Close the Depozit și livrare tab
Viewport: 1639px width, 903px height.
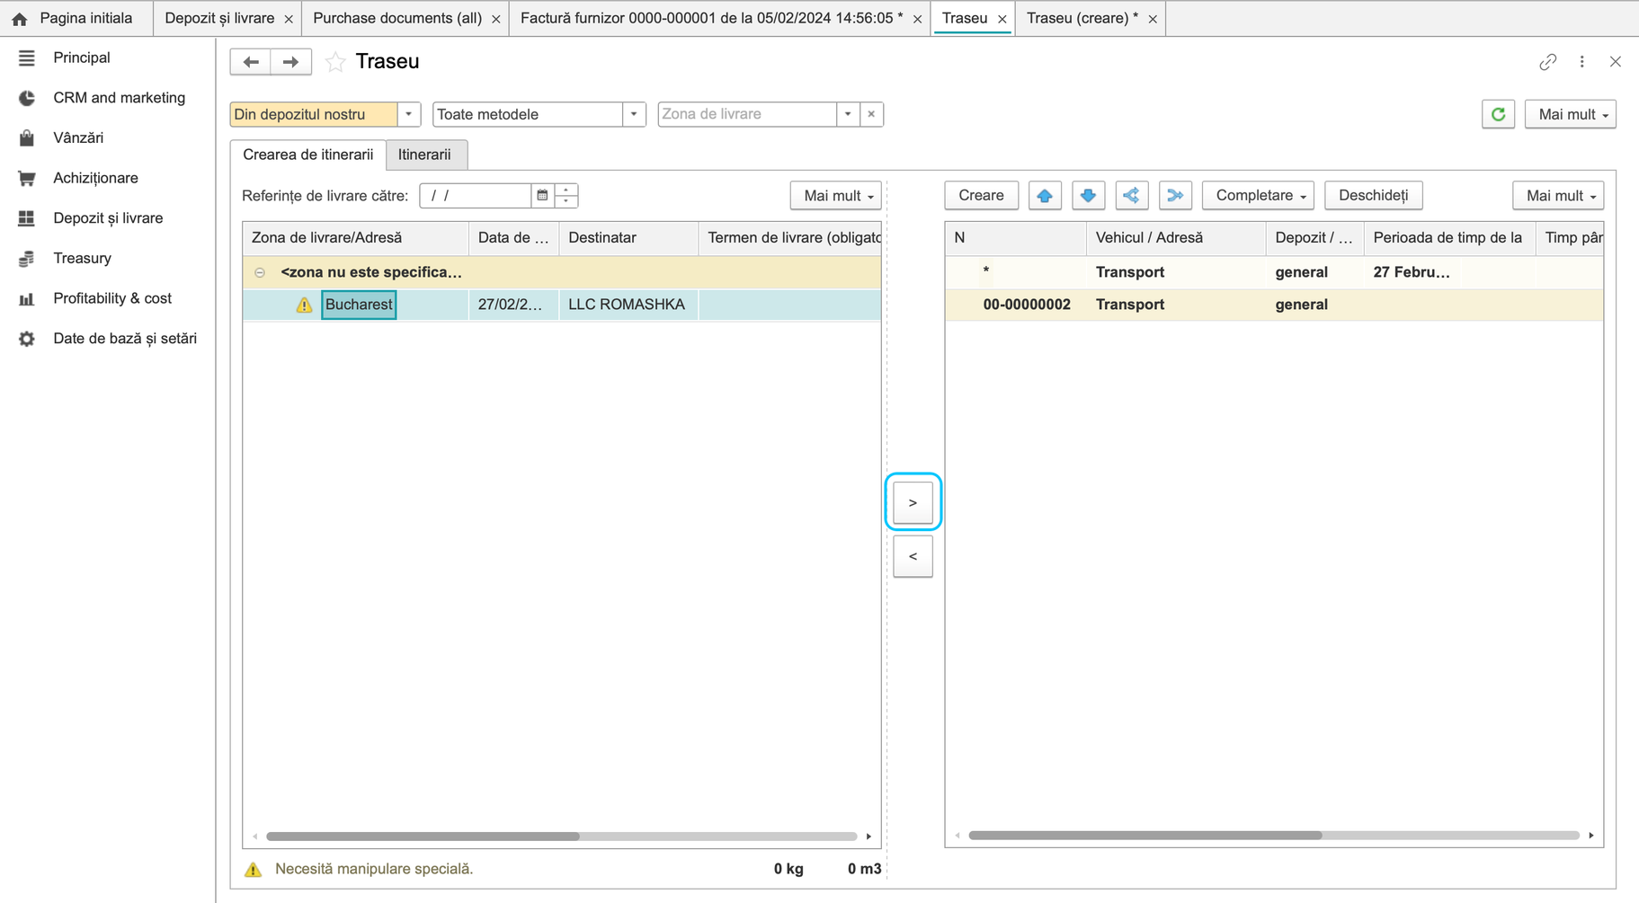(289, 19)
